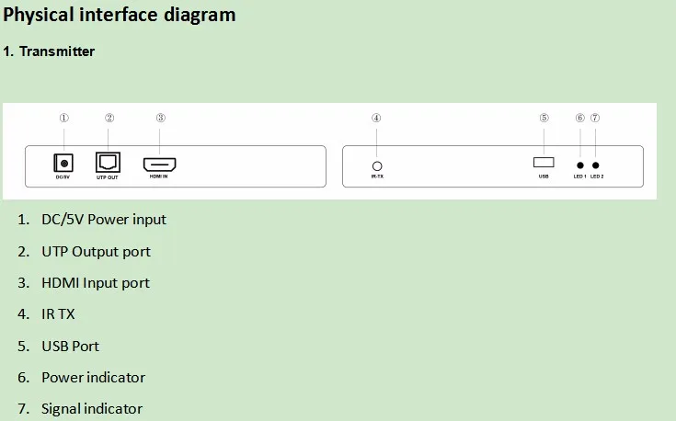Click the 'USB Port' list entry
Image resolution: width=676 pixels, height=421 pixels.
[x=70, y=346]
